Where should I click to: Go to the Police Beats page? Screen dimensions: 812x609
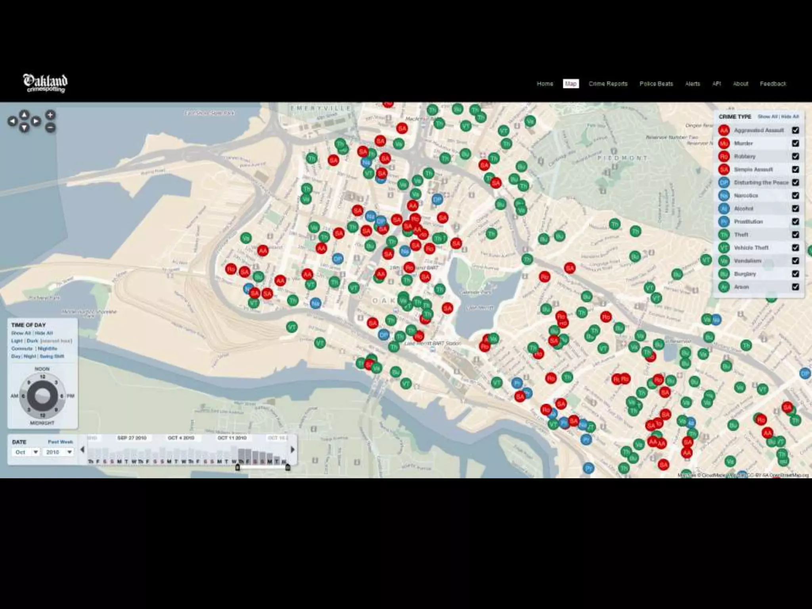[656, 84]
